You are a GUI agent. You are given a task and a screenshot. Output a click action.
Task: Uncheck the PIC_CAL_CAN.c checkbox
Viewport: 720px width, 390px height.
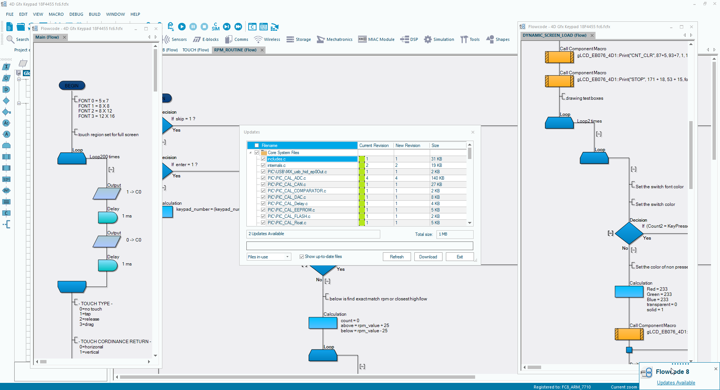pos(263,184)
